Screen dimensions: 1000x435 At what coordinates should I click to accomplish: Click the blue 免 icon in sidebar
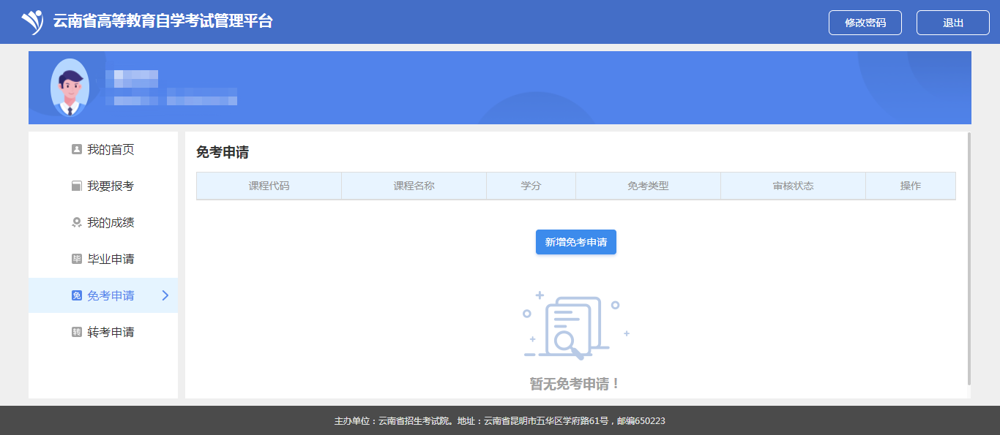[x=76, y=296]
